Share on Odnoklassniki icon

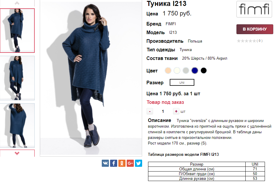tap(122, 163)
